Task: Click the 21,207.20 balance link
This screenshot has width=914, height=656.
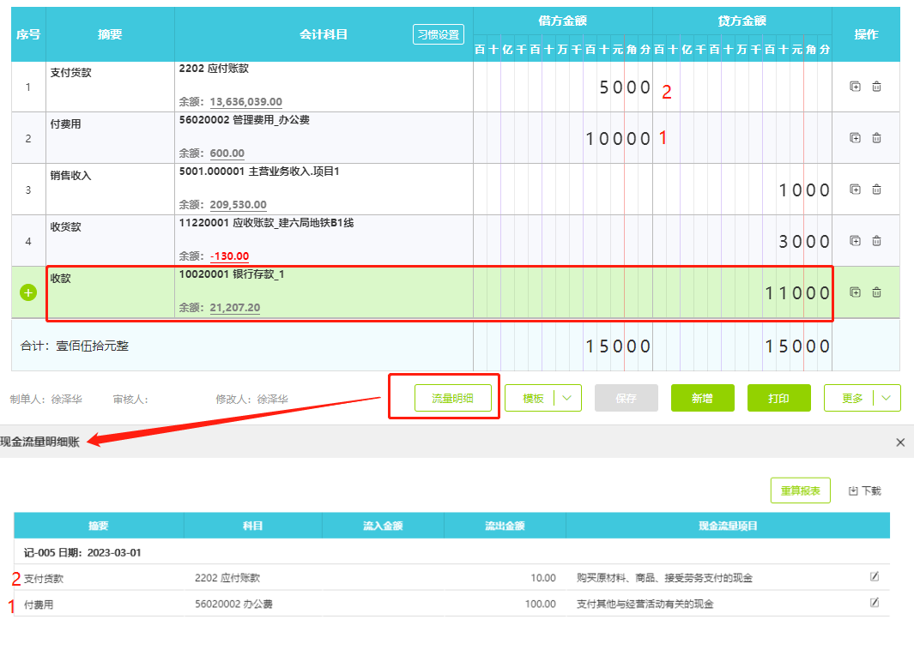Action: pos(234,308)
